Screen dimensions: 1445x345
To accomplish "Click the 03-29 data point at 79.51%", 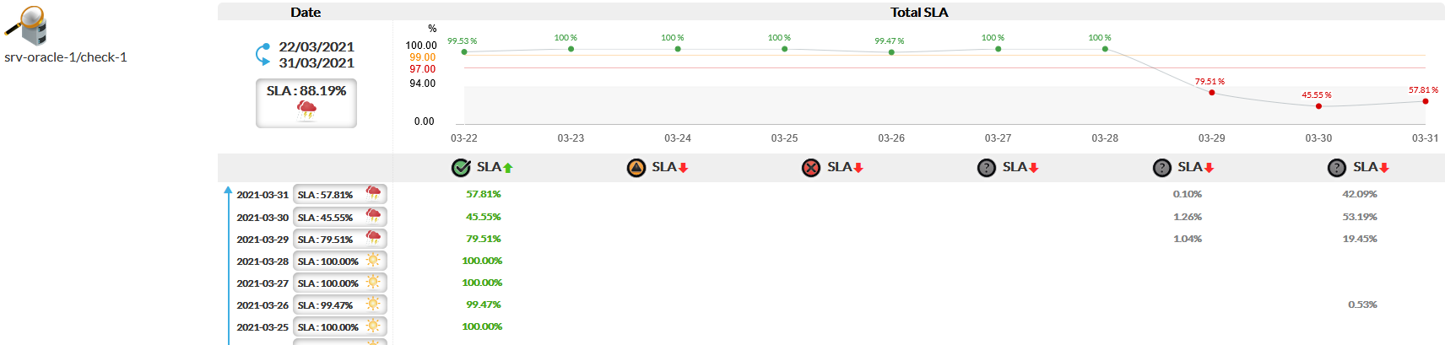I will [x=1212, y=93].
